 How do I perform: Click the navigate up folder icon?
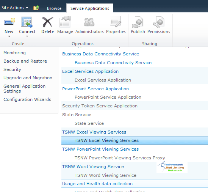coord(36,8)
